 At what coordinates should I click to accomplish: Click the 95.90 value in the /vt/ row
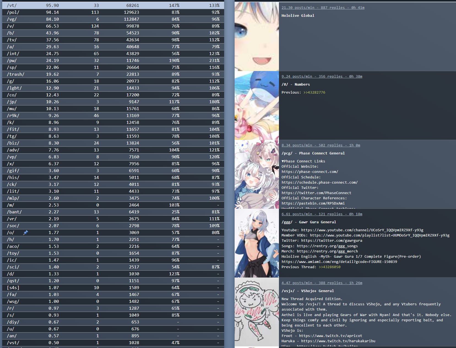(52, 6)
